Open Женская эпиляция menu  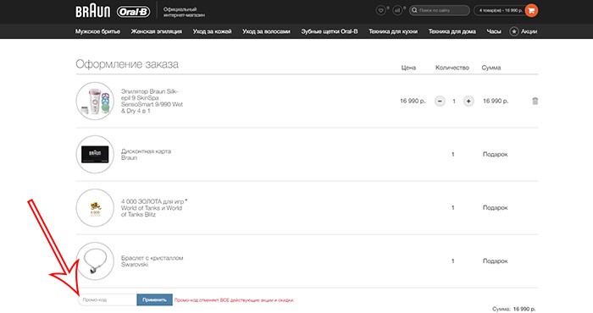(x=157, y=31)
